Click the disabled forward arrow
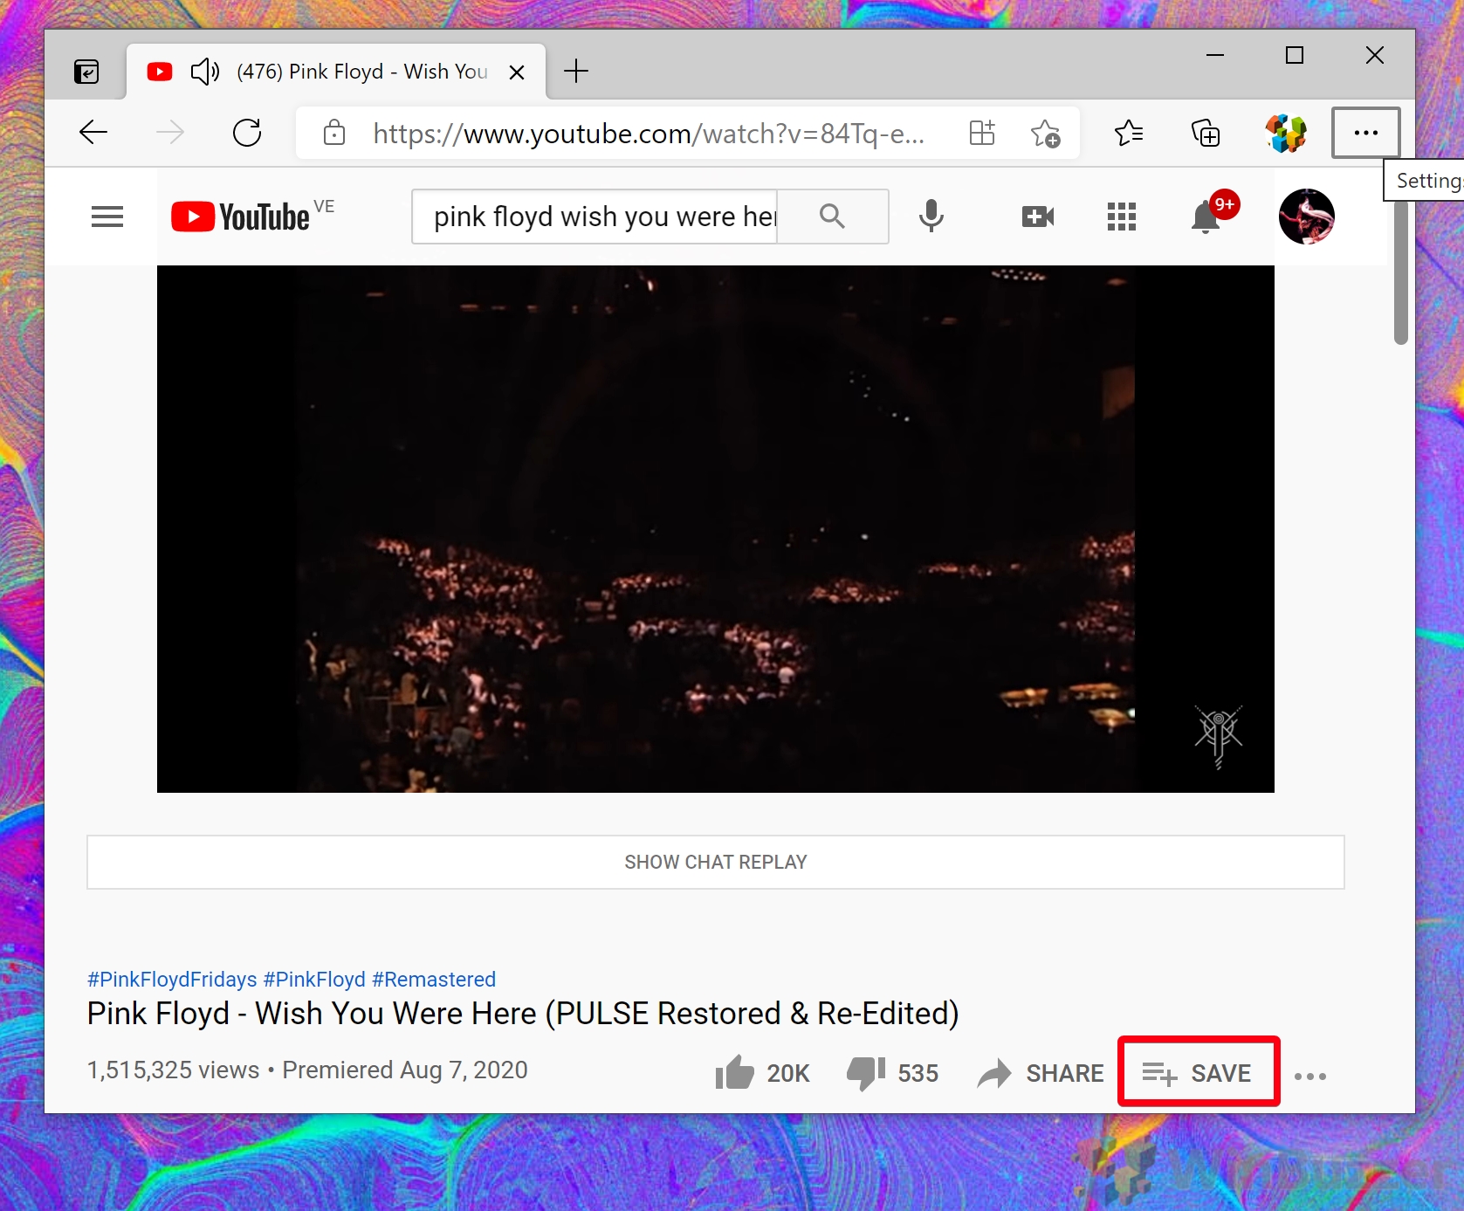The width and height of the screenshot is (1464, 1211). click(x=170, y=133)
